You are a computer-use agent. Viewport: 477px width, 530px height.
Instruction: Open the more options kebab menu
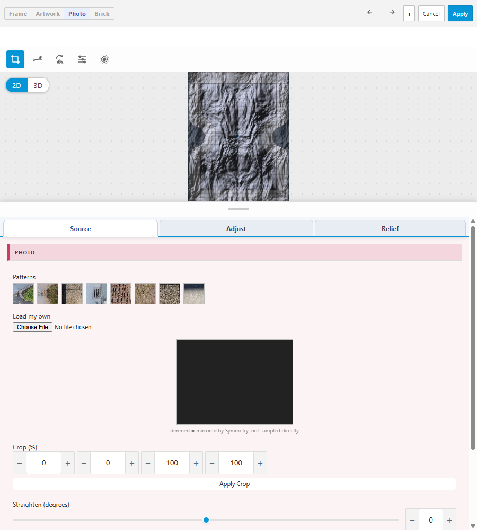(x=409, y=14)
